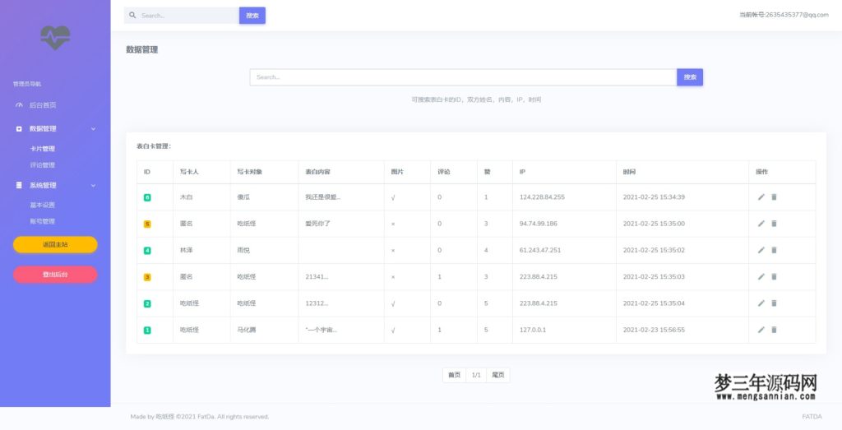This screenshot has width=842, height=430.
Task: Click the magnifier icon in the top search
Action: (132, 15)
